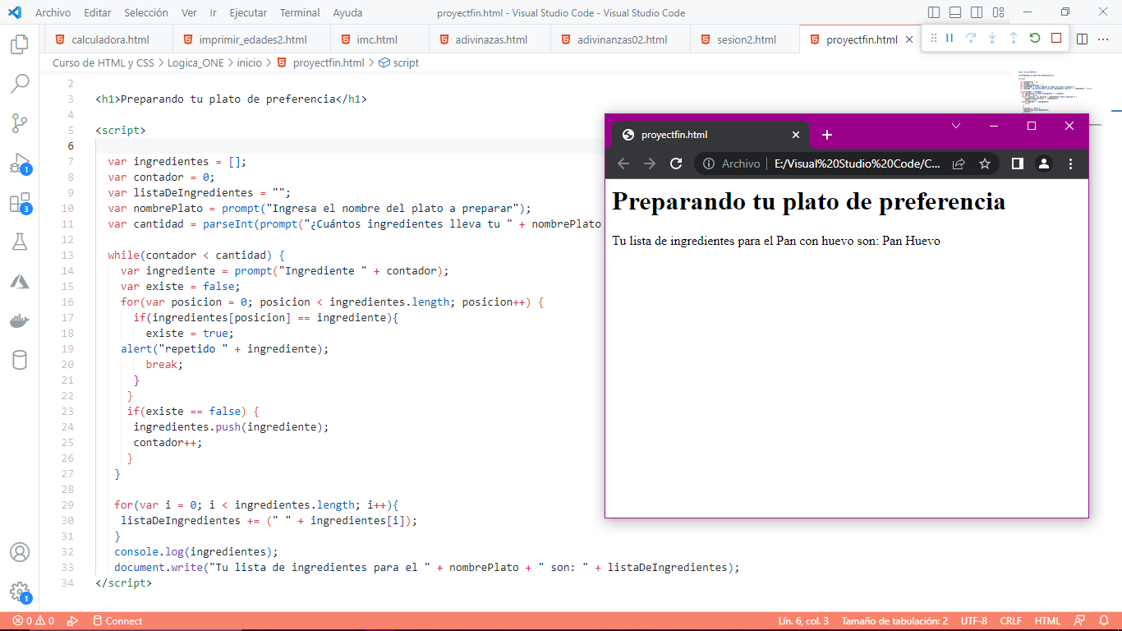This screenshot has height=631, width=1122.
Task: Pause the debug session
Action: (x=950, y=38)
